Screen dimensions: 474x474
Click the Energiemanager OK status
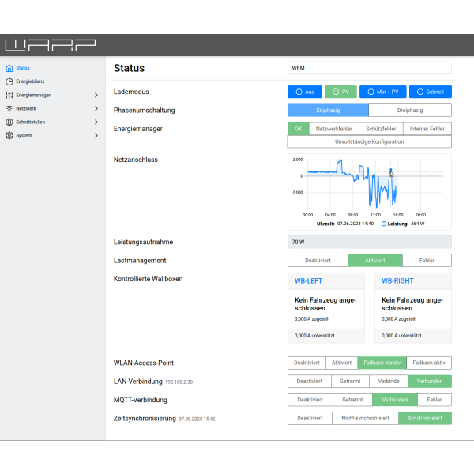coord(299,129)
